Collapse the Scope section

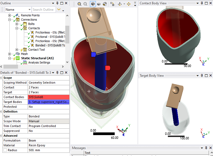(x=1, y=78)
